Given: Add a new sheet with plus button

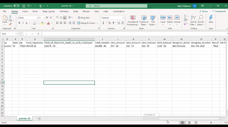Looking at the screenshot, I should point(39,119).
